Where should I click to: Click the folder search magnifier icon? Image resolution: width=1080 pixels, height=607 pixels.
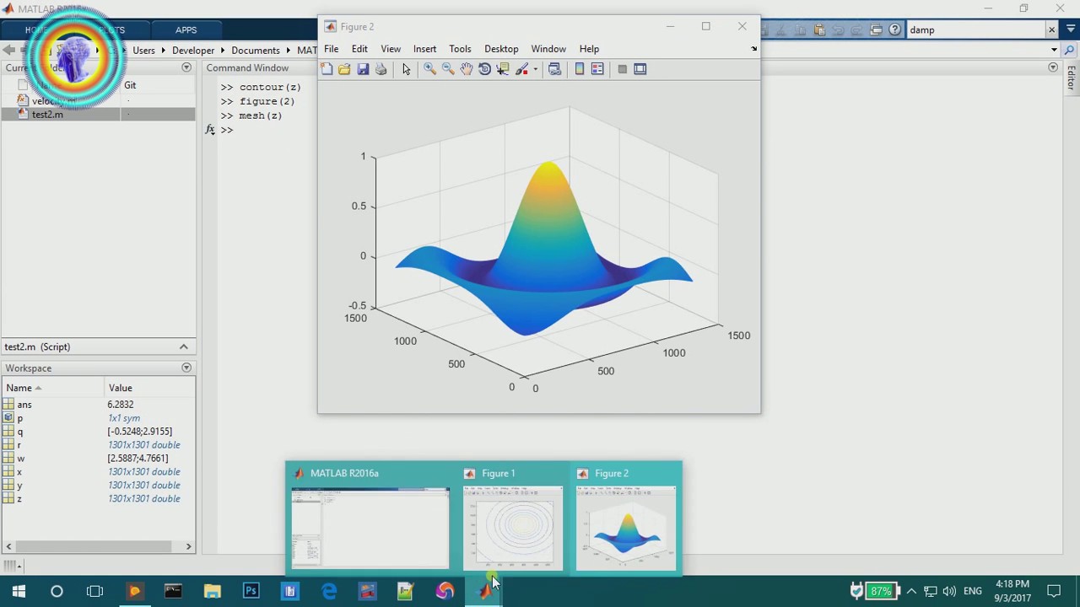(x=1069, y=51)
